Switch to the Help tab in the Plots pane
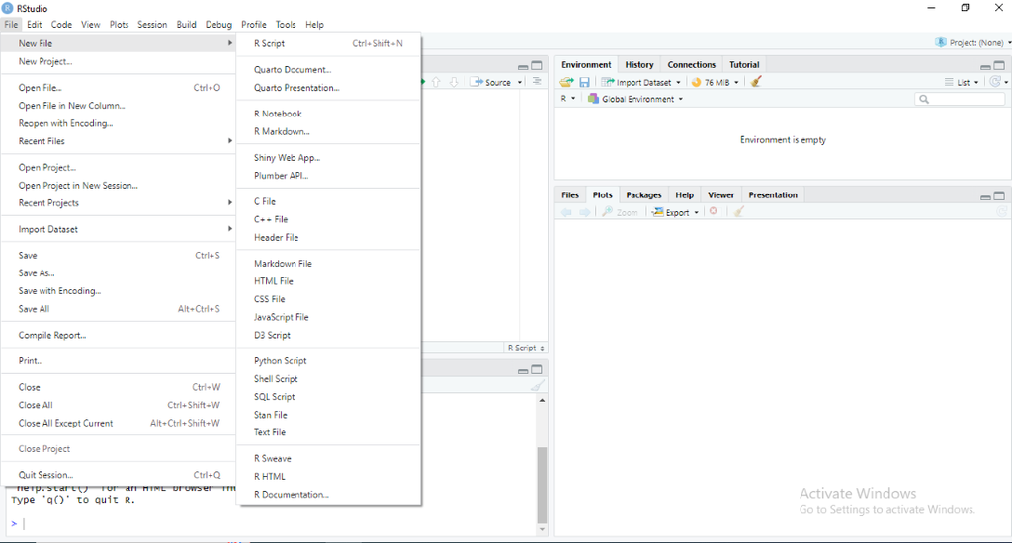 point(684,194)
